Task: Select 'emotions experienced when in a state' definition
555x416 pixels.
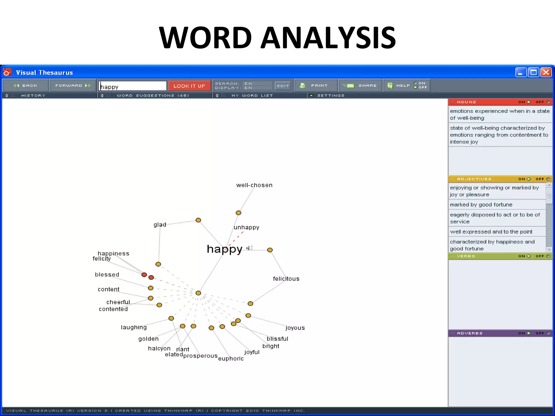Action: coord(500,115)
